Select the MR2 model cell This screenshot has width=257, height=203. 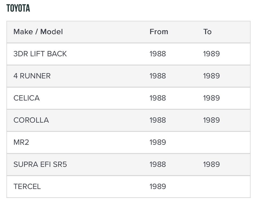pyautogui.click(x=21, y=142)
